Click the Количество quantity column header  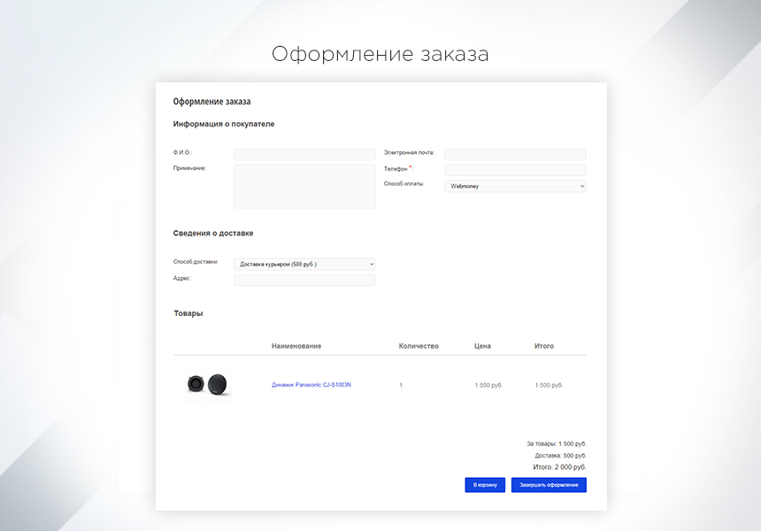[419, 345]
